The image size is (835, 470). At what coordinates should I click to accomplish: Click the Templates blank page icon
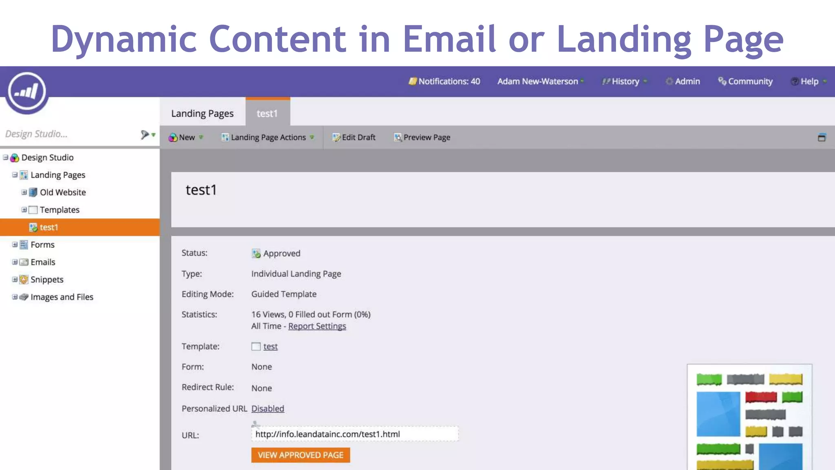click(x=33, y=210)
